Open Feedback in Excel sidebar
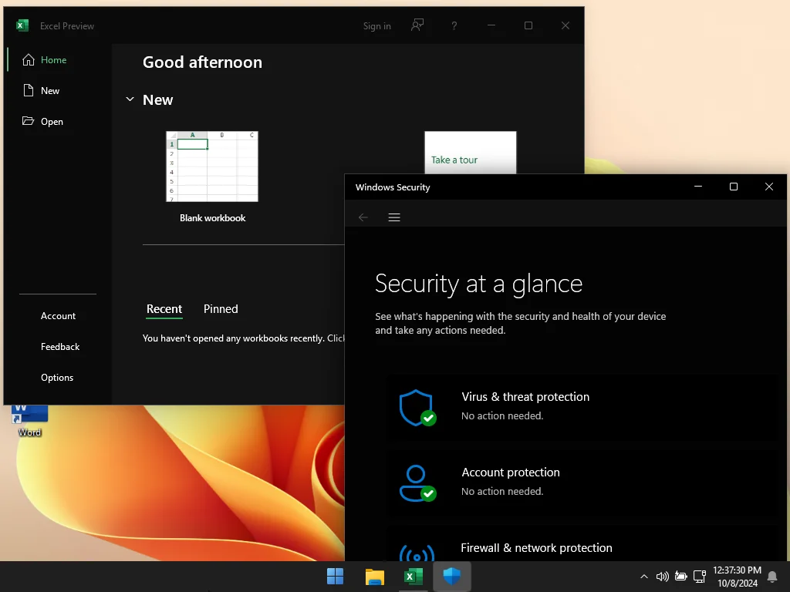 click(60, 346)
